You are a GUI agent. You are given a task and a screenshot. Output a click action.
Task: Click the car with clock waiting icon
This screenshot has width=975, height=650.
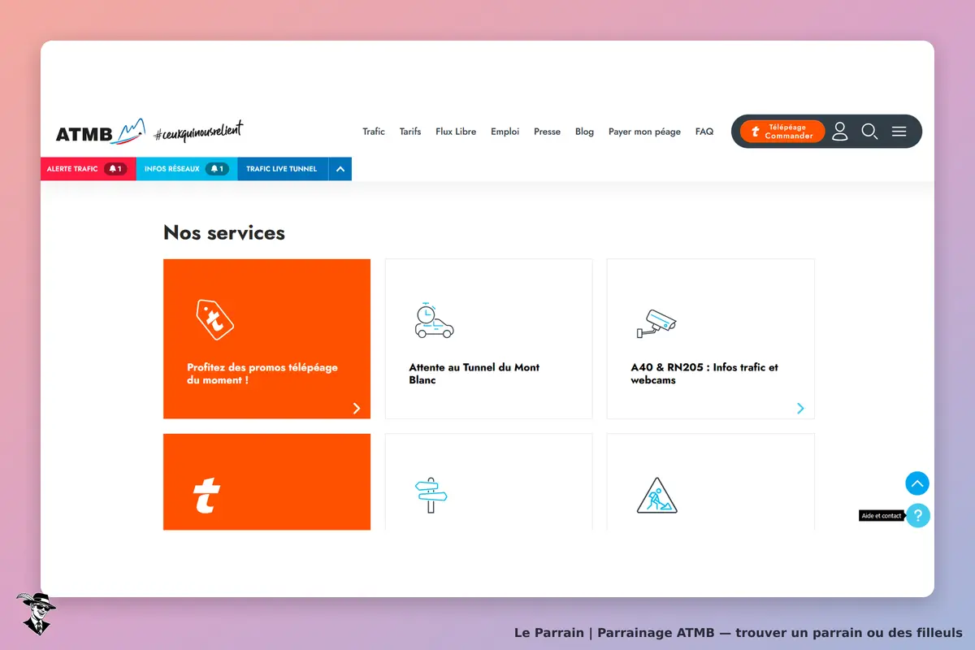(x=434, y=320)
